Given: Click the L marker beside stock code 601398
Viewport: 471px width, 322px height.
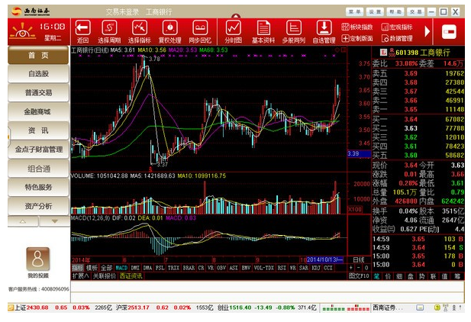Looking at the screenshot, I should click(x=383, y=52).
